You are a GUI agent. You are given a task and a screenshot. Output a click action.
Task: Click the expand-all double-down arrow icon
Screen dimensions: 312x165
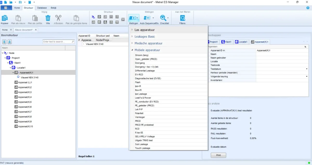coord(4,42)
